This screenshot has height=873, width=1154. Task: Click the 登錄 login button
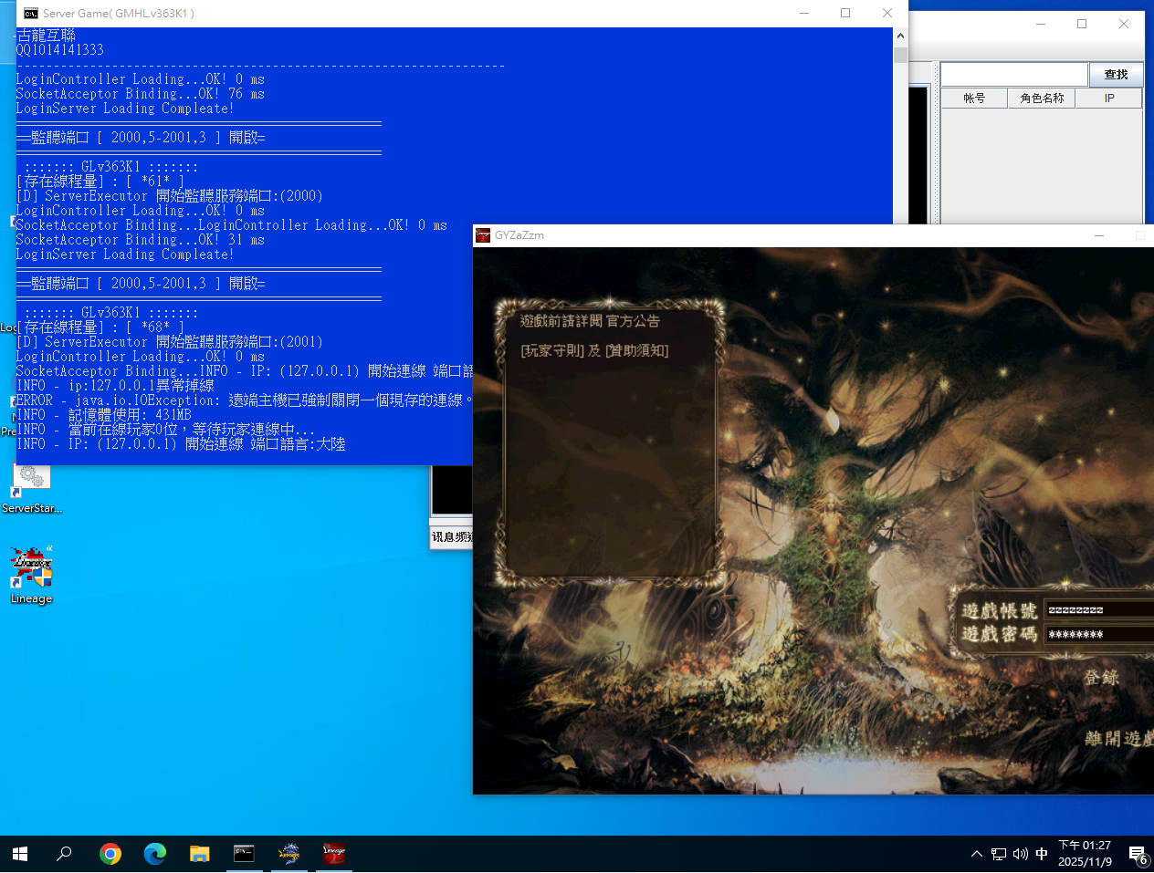pos(1102,678)
